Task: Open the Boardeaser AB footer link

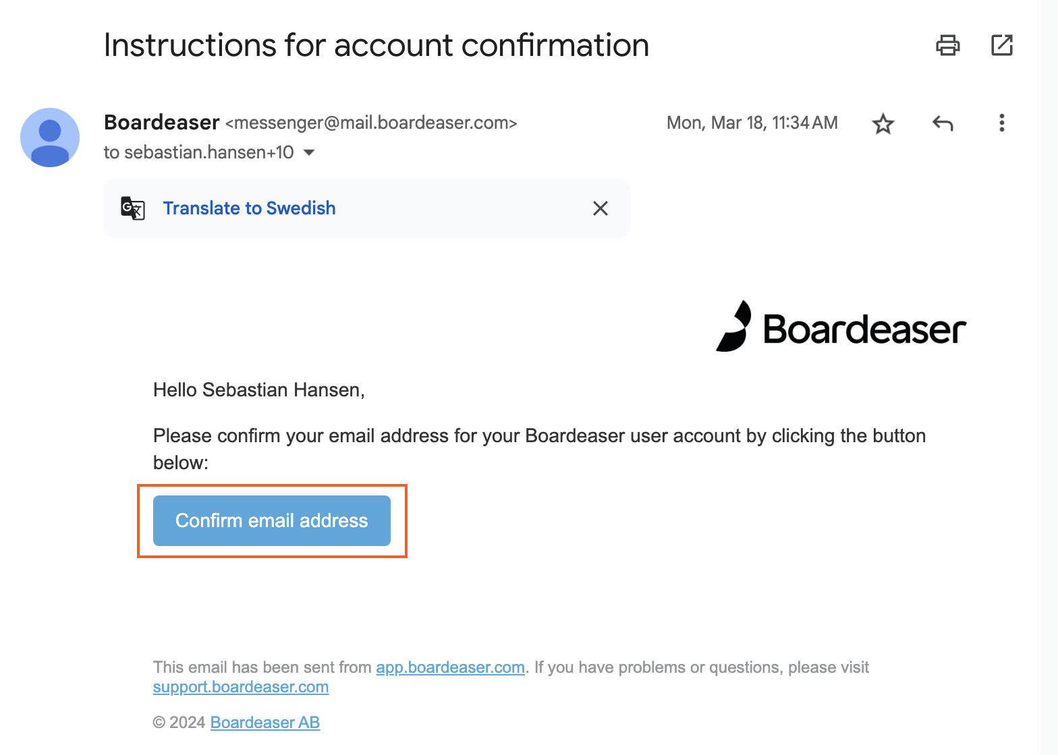Action: point(265,723)
